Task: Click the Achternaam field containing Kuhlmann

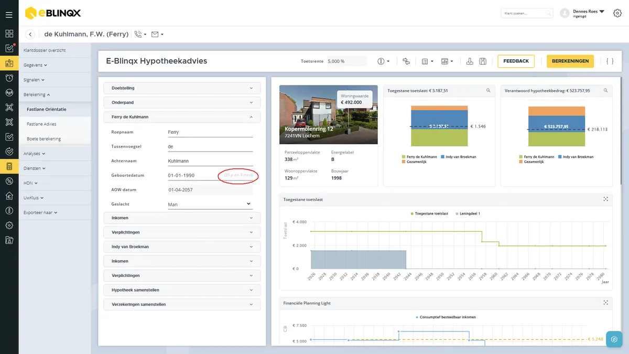Action: pyautogui.click(x=210, y=161)
